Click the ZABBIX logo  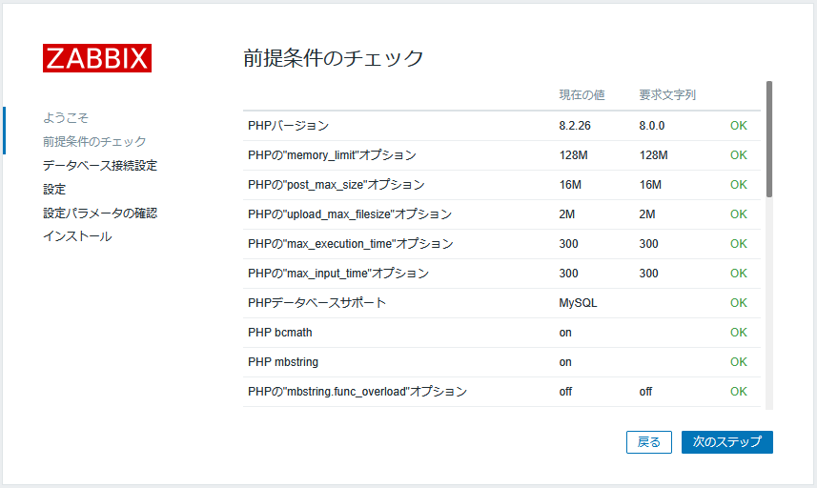pyautogui.click(x=97, y=58)
